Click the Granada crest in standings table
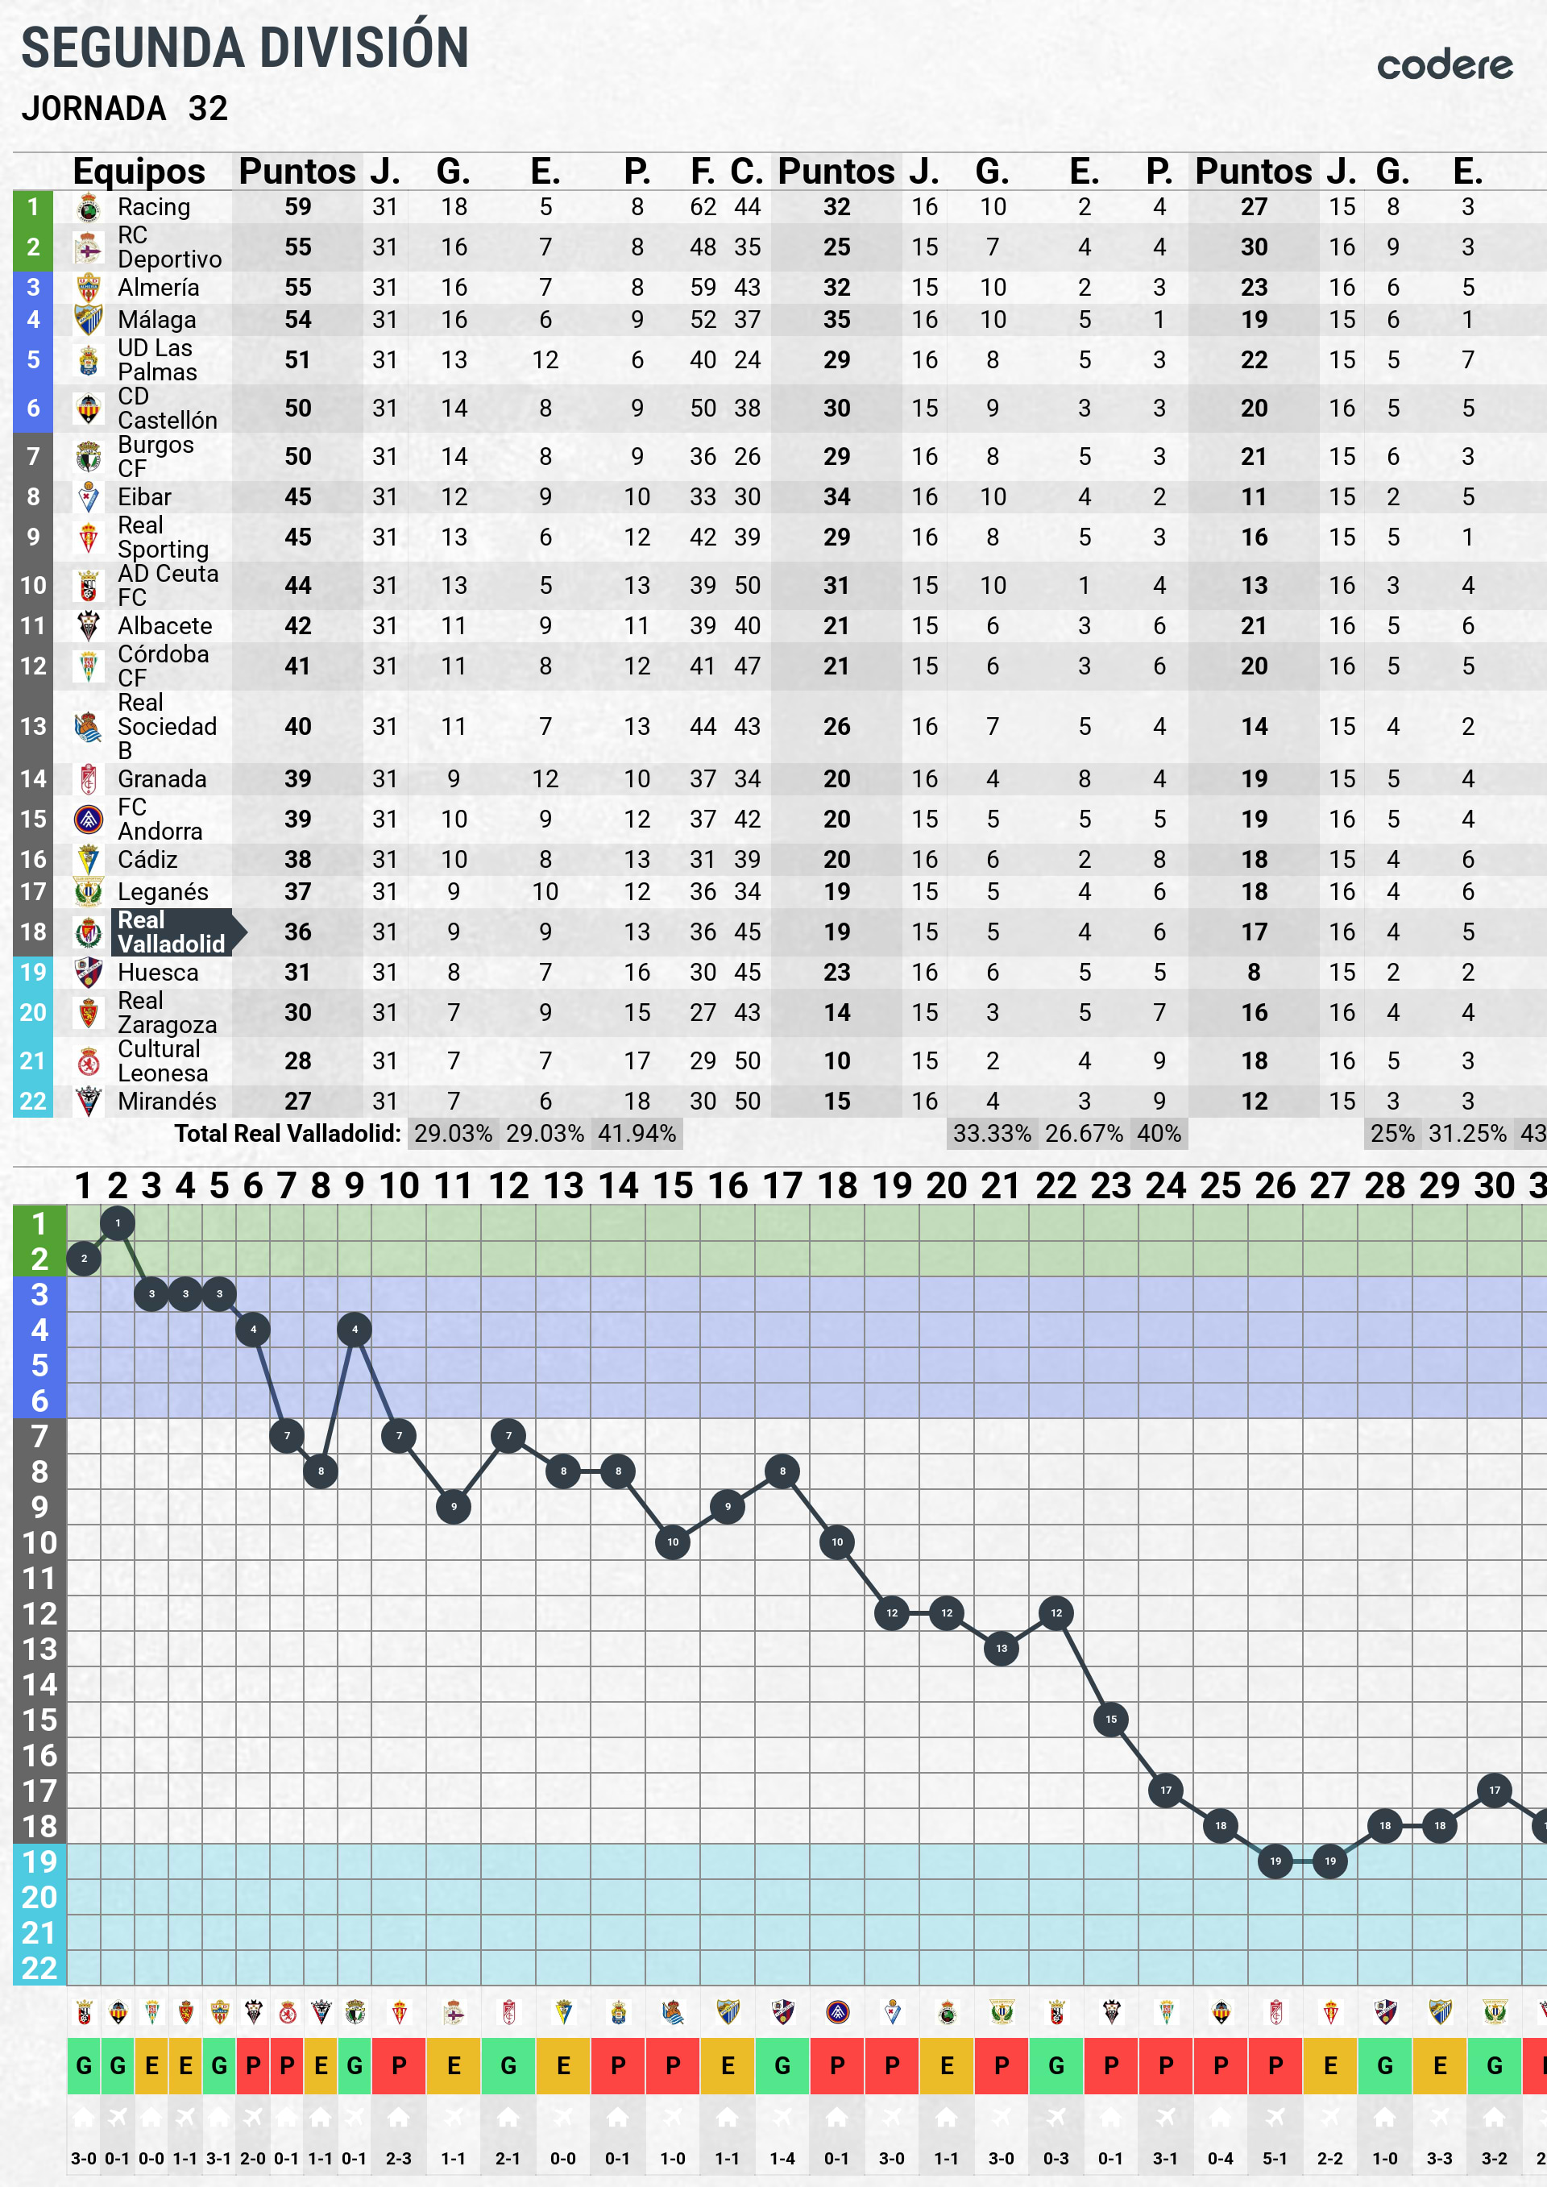Viewport: 1547px width, 2187px height. pos(88,778)
